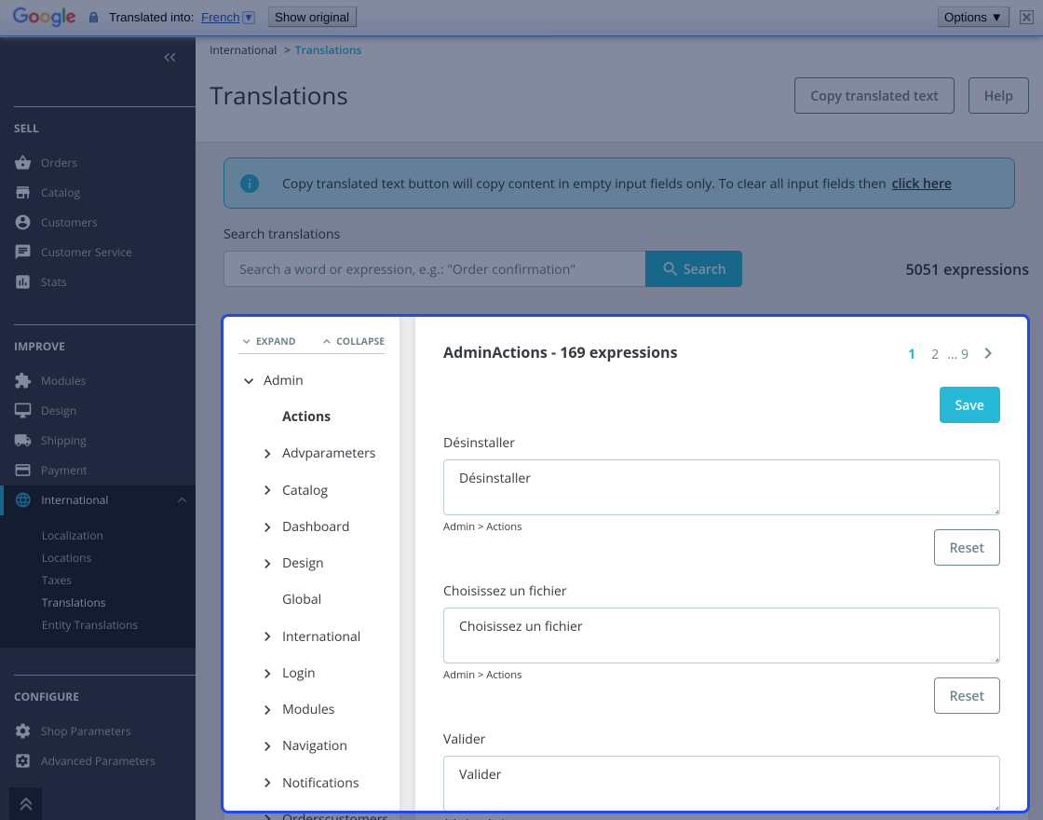Click International breadcrumb text

[243, 50]
